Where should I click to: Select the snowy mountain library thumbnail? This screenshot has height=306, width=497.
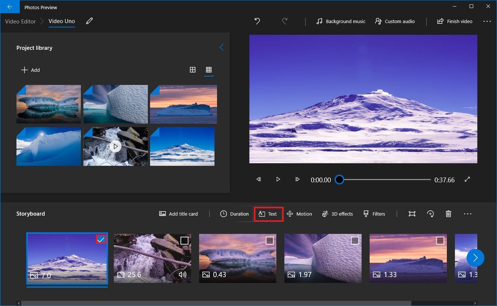point(182,146)
